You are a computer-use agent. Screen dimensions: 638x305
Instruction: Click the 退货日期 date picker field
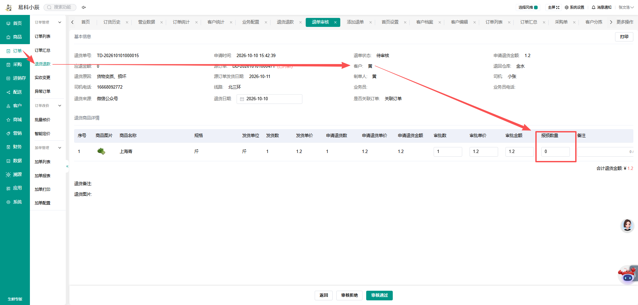[x=269, y=99]
